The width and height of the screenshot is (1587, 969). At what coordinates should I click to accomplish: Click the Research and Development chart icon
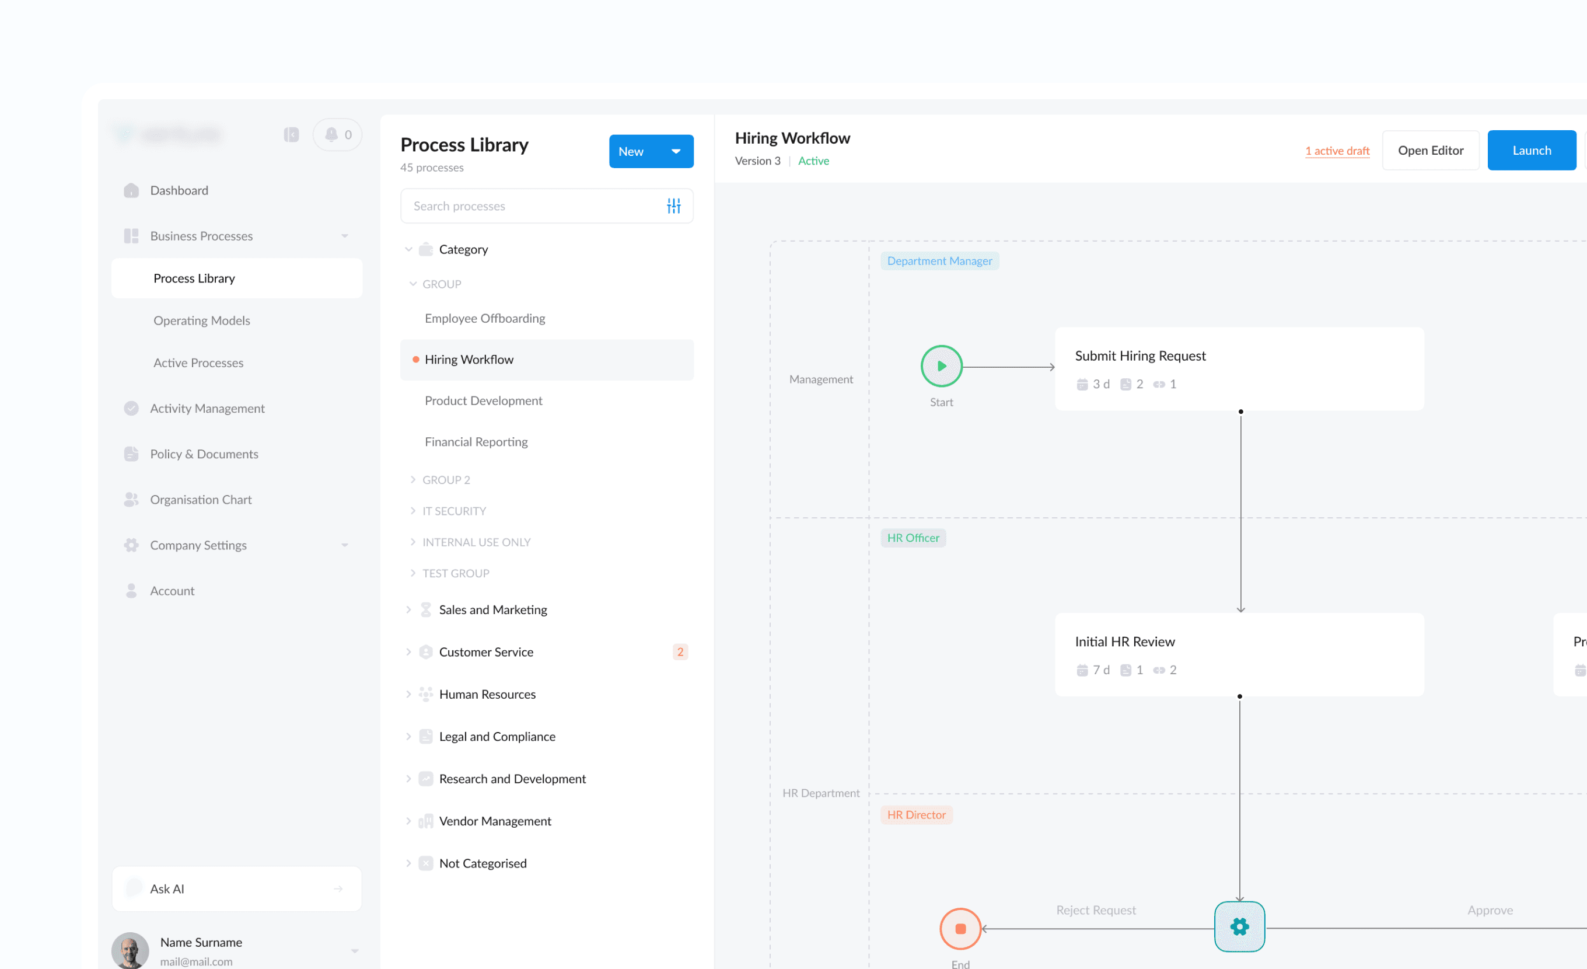point(426,779)
